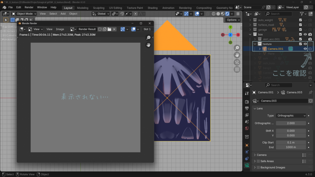Click the toggle camera view icon in viewport
This screenshot has width=315, height=177.
237,62
